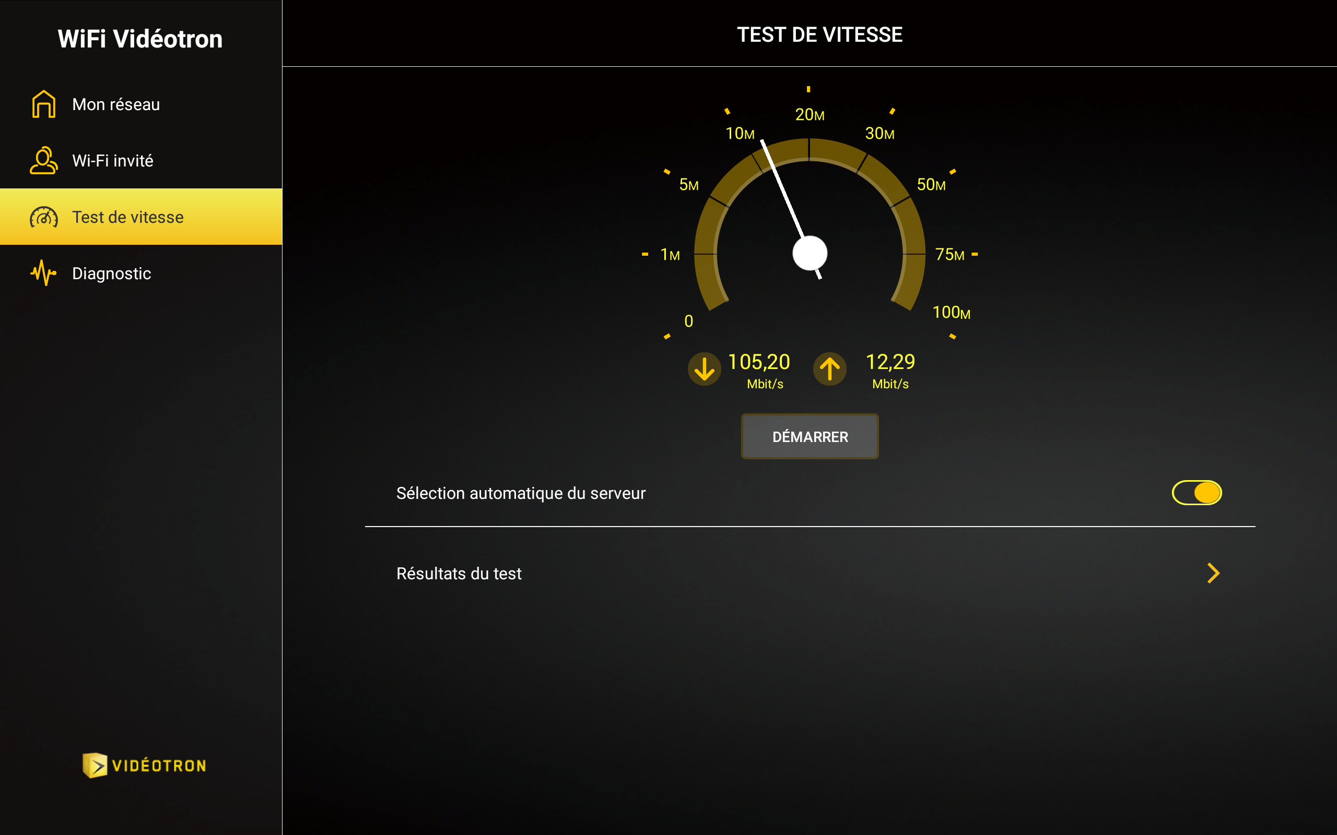Click the 1M gauge label
Screen dimensions: 1337x835
coord(670,255)
